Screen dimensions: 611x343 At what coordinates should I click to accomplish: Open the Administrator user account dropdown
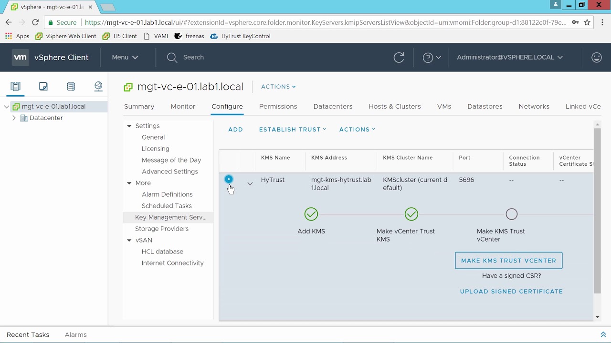click(x=509, y=57)
